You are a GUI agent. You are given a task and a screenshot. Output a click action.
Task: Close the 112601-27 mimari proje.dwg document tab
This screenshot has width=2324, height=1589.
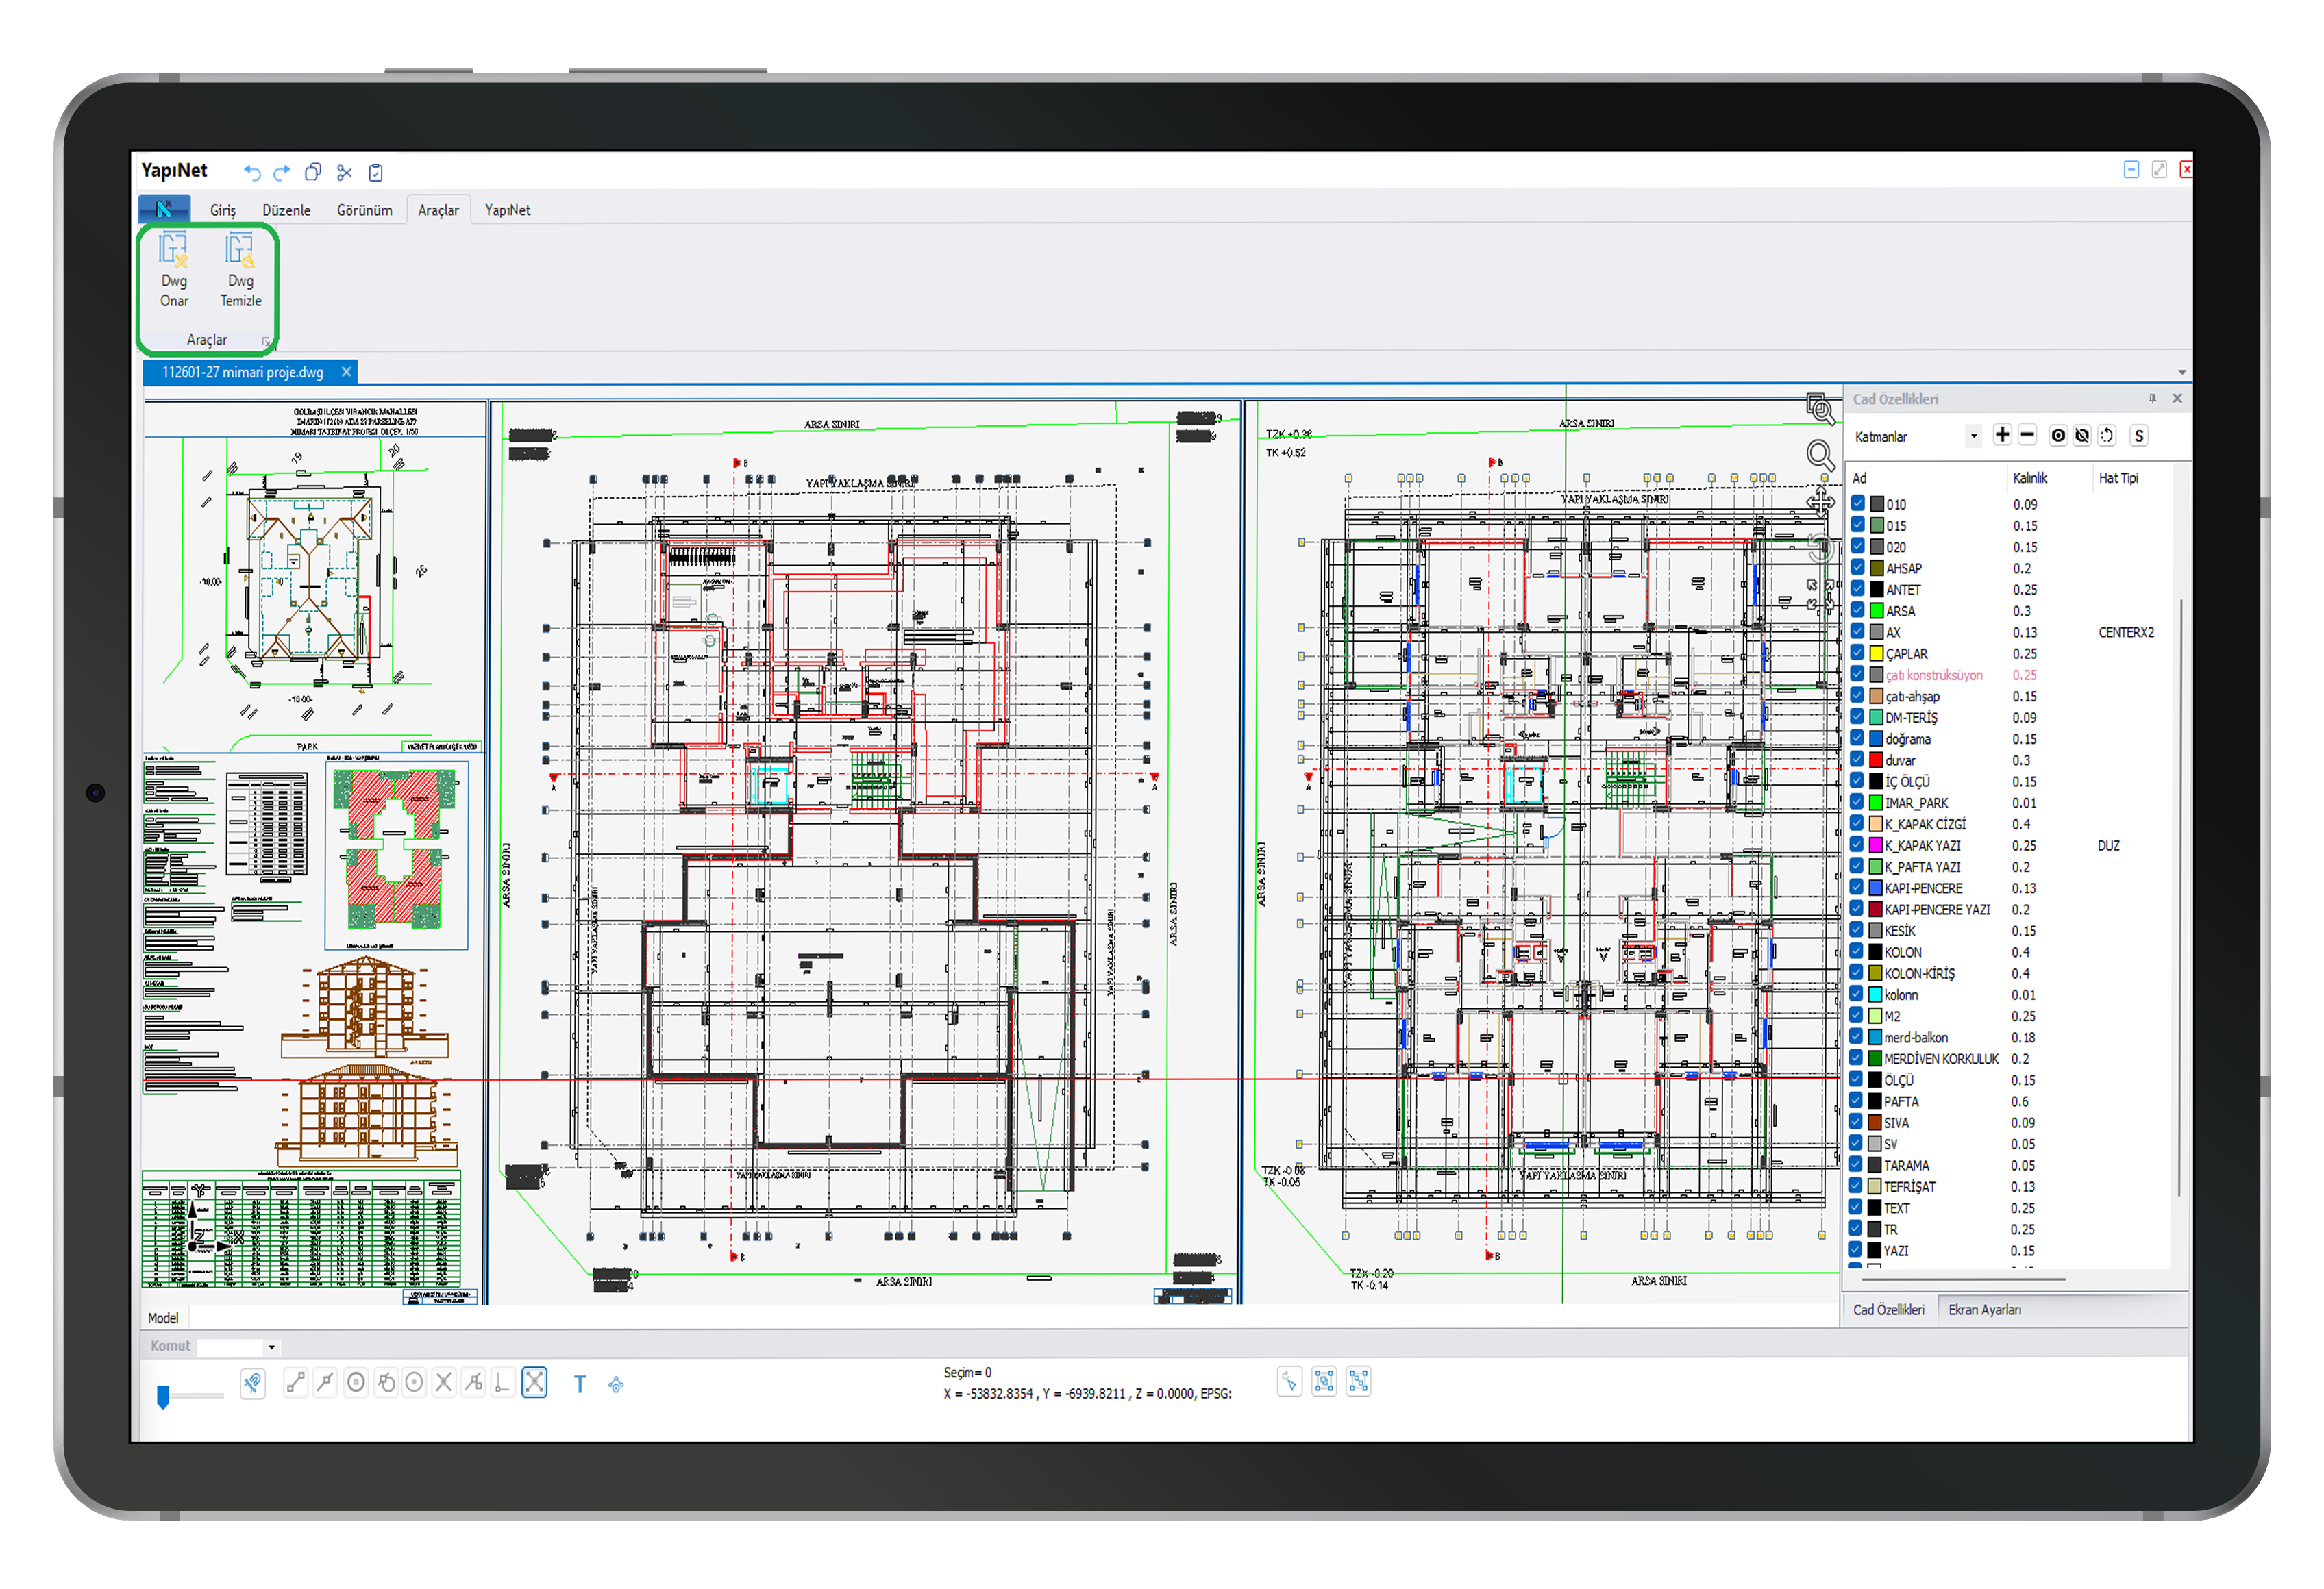(x=346, y=373)
